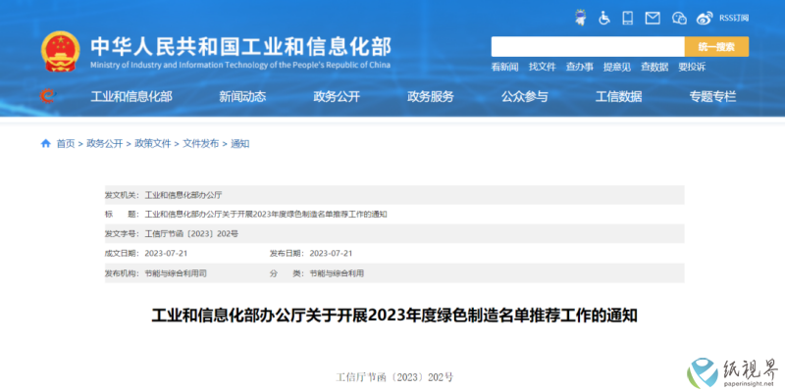Viewport: 785px width, 391px height.
Task: Select 发布机构 value 节能与综合利用司
Action: pos(176,273)
